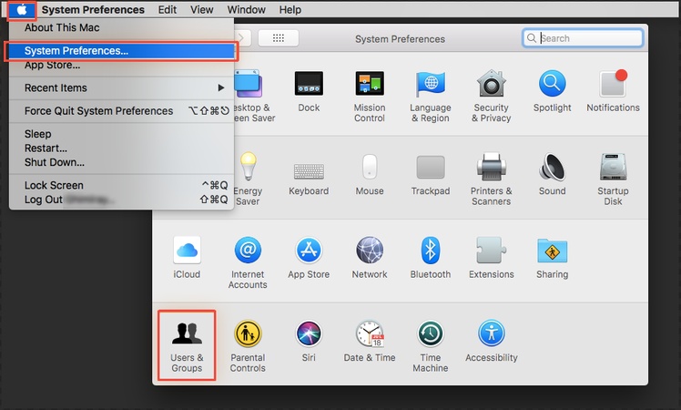681x410 pixels.
Task: Click the forward navigation arrow
Action: (x=242, y=38)
